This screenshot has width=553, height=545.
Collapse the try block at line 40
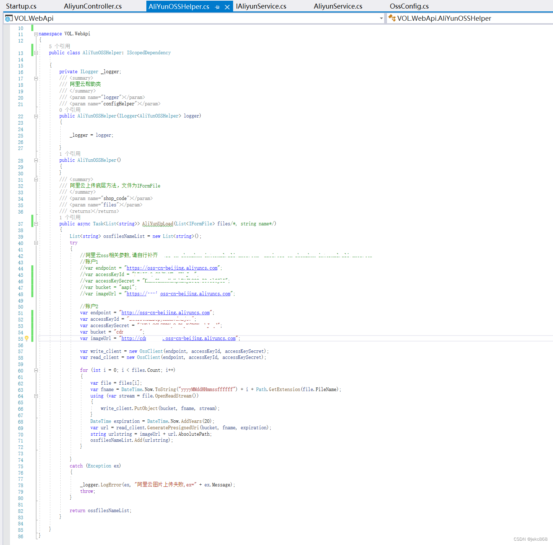(36, 243)
